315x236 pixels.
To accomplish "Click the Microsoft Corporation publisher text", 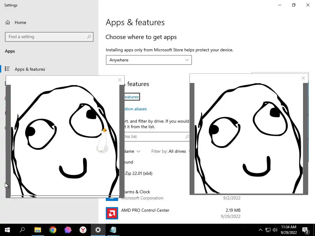I will tap(143, 198).
